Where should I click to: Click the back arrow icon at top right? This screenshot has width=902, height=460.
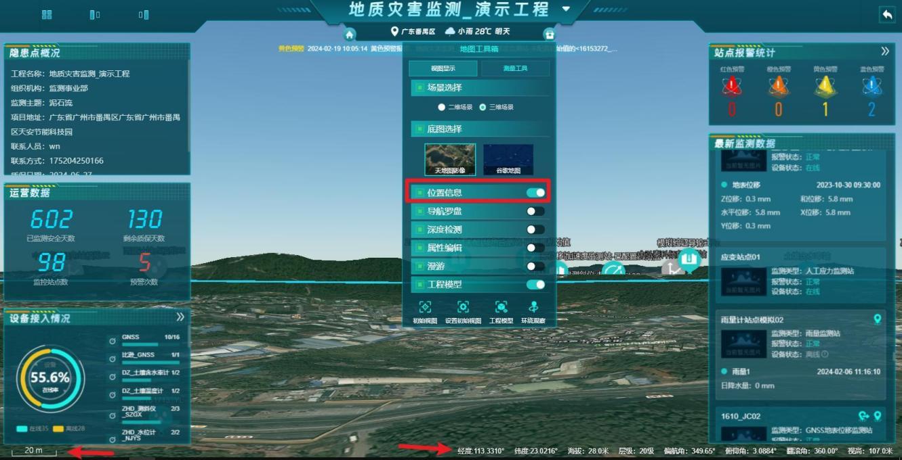[x=887, y=15]
